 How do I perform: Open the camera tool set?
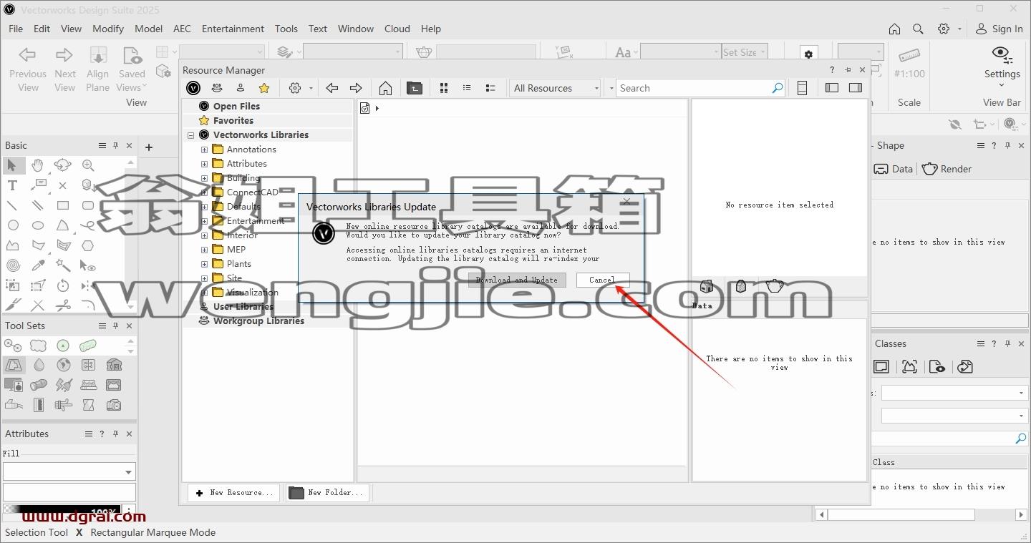click(114, 405)
